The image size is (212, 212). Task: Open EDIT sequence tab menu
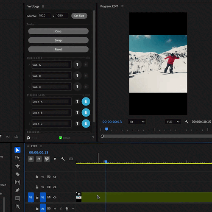[x=41, y=146]
